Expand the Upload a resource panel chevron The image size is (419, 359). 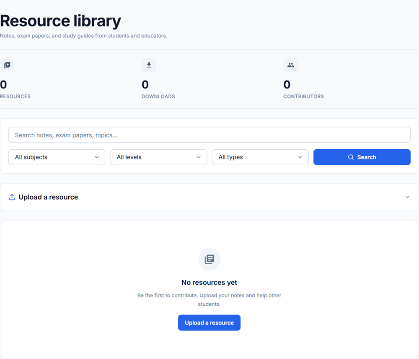click(407, 197)
